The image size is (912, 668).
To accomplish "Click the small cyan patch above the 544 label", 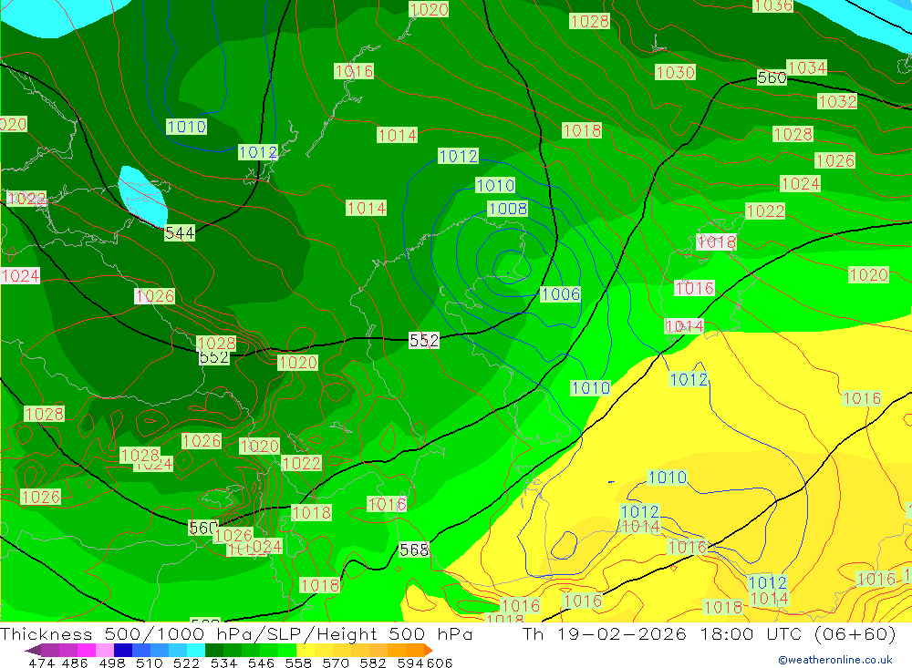I will (143, 197).
